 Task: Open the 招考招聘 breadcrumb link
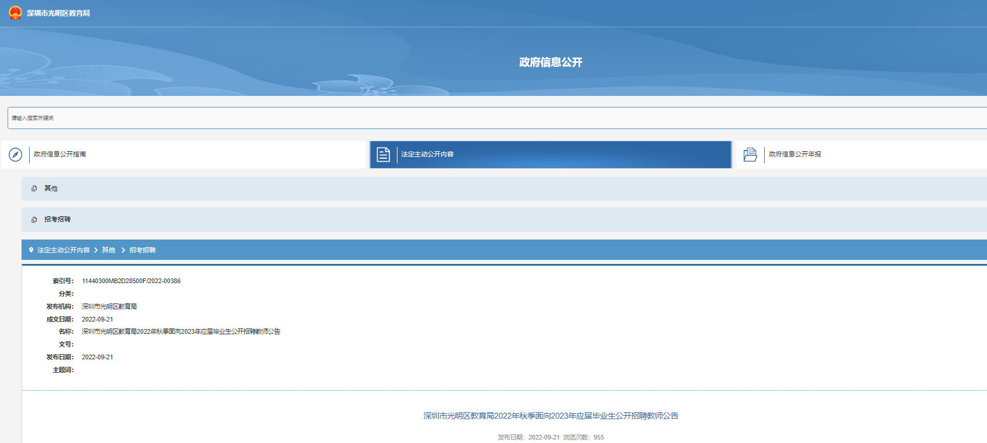pos(143,250)
